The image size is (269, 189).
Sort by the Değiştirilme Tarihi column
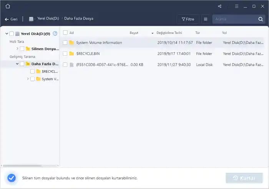(x=169, y=33)
